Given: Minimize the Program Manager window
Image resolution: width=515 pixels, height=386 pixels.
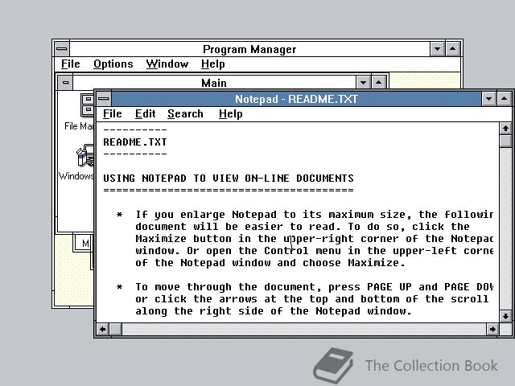Looking at the screenshot, I should click(x=437, y=49).
